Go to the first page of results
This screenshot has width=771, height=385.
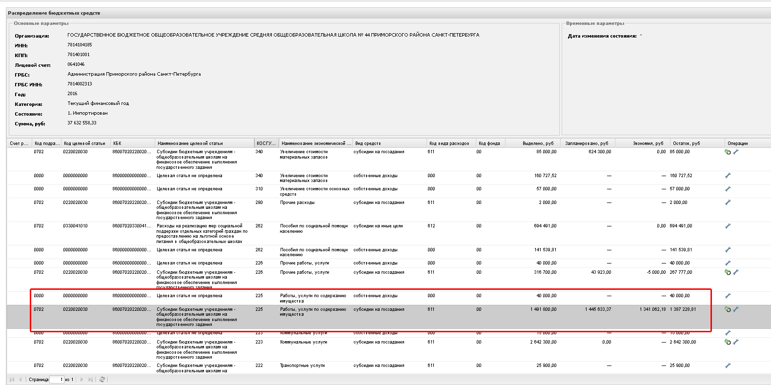click(x=12, y=380)
